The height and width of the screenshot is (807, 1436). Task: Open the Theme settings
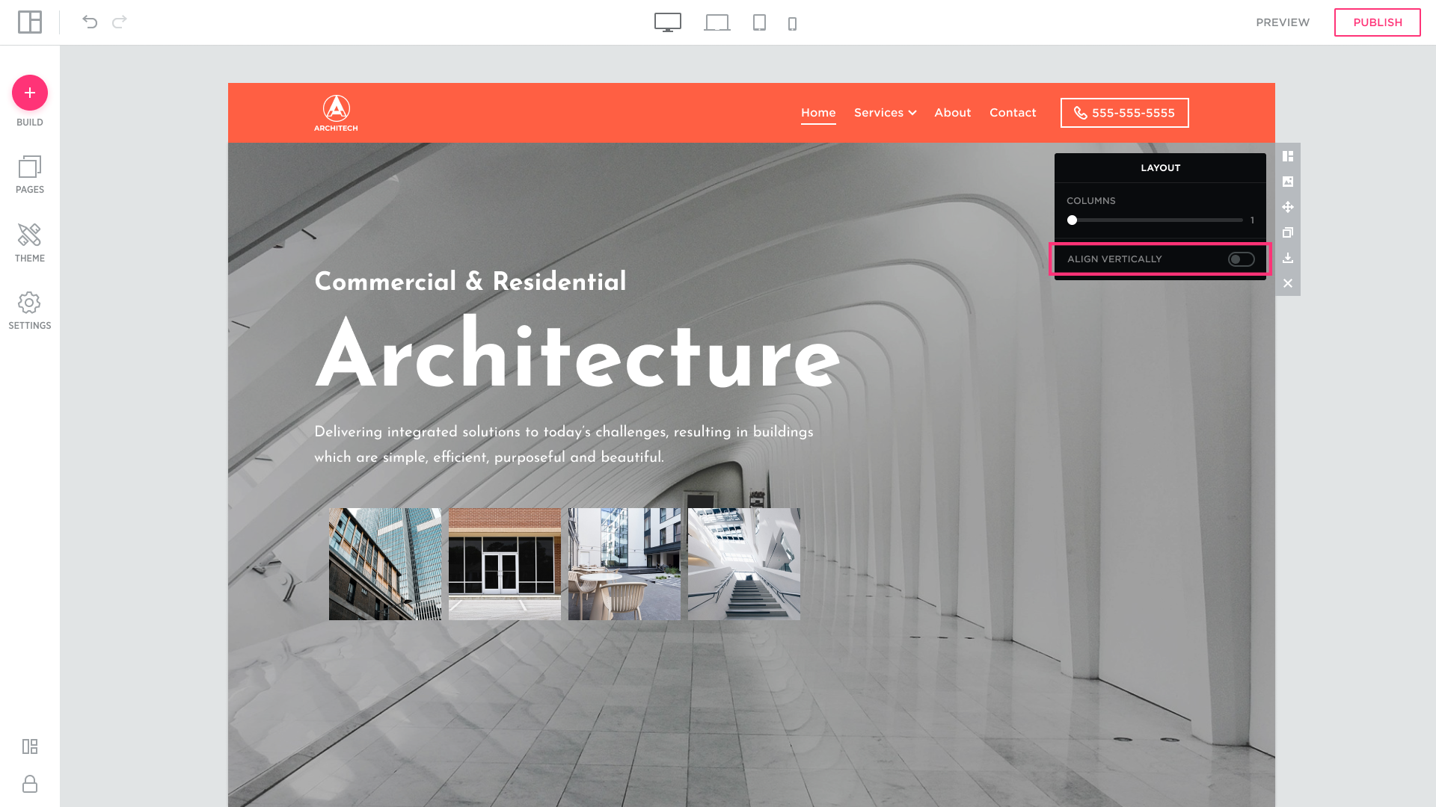pyautogui.click(x=30, y=243)
